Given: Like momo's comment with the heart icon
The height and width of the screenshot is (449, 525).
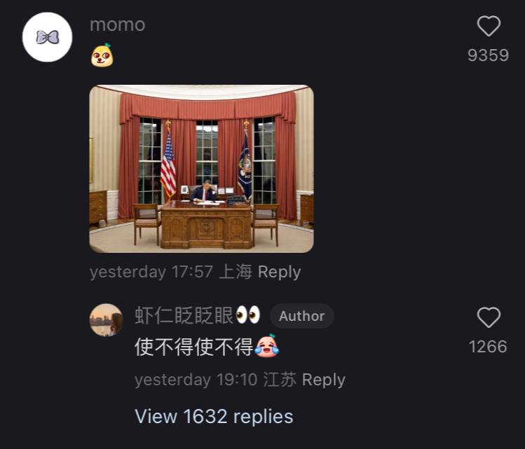Looking at the screenshot, I should tap(489, 26).
